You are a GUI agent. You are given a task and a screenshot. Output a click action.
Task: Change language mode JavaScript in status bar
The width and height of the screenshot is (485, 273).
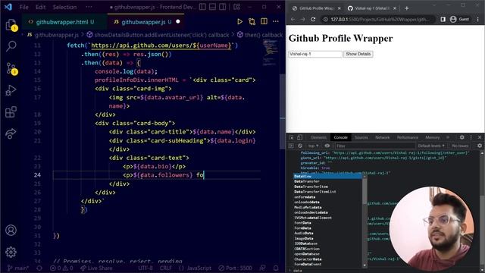199,268
